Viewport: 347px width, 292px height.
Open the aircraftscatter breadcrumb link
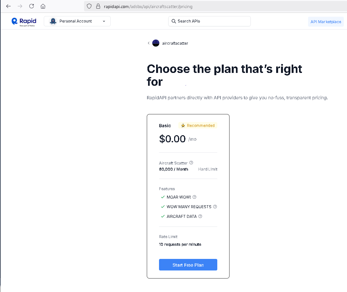pos(175,43)
